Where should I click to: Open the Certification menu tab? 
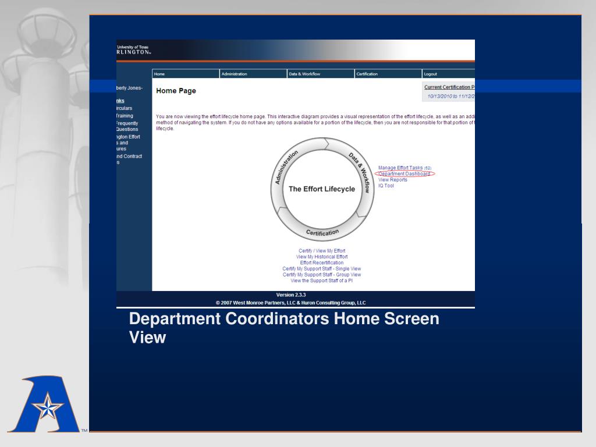coord(388,74)
